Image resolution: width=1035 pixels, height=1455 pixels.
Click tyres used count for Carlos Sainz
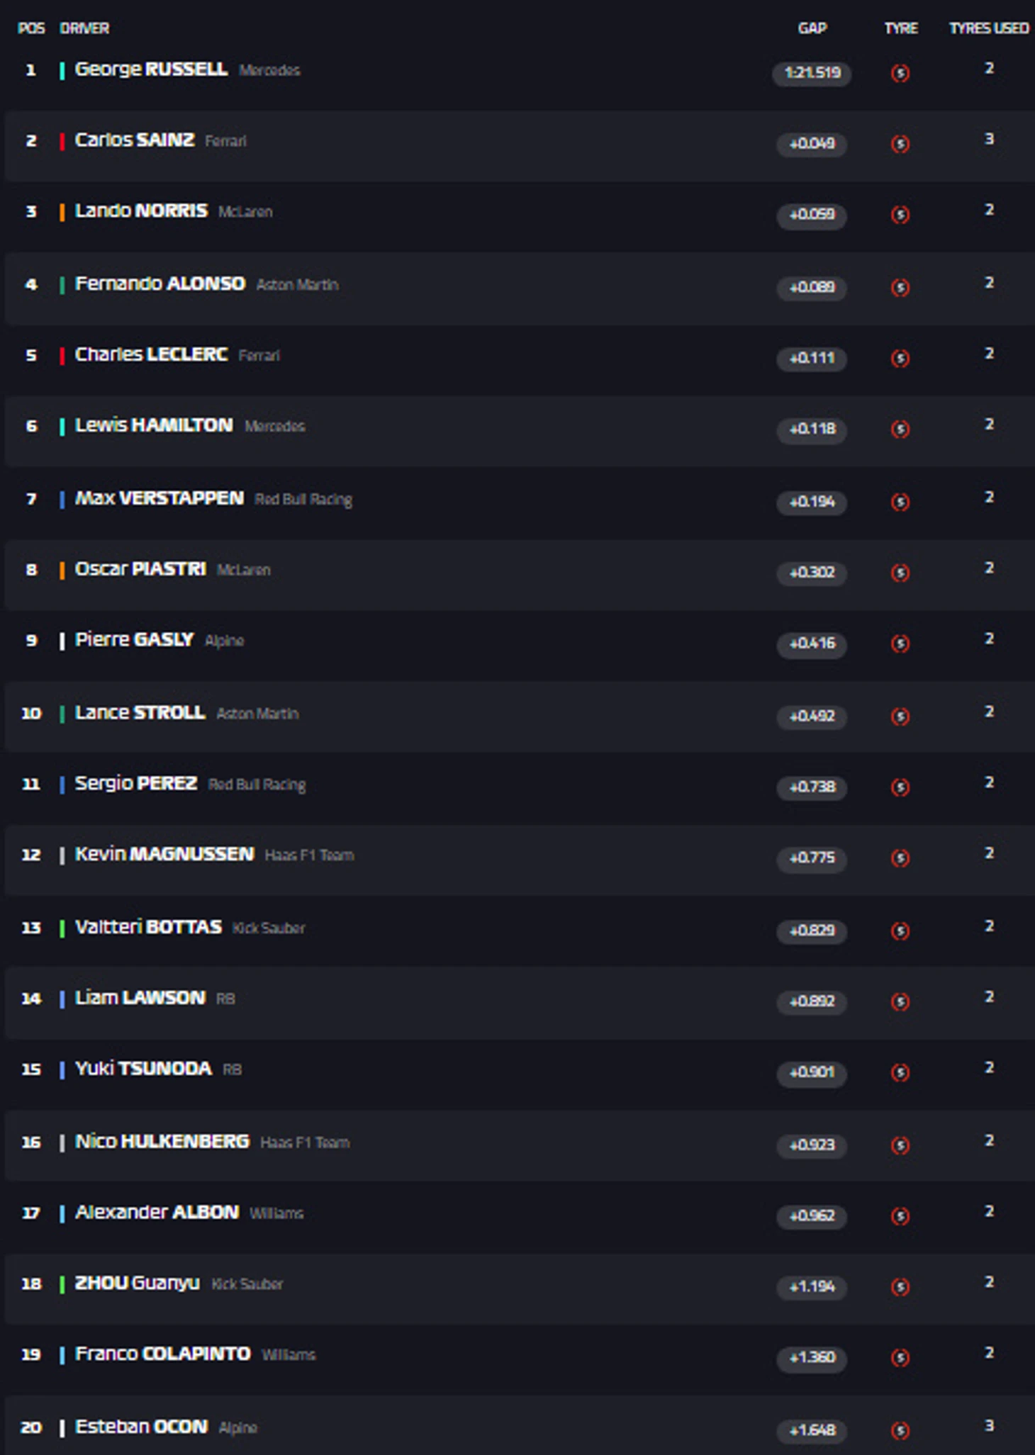(x=989, y=140)
